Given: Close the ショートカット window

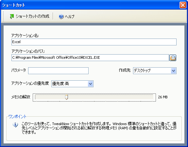Looking at the screenshot, I should pos(183,5).
